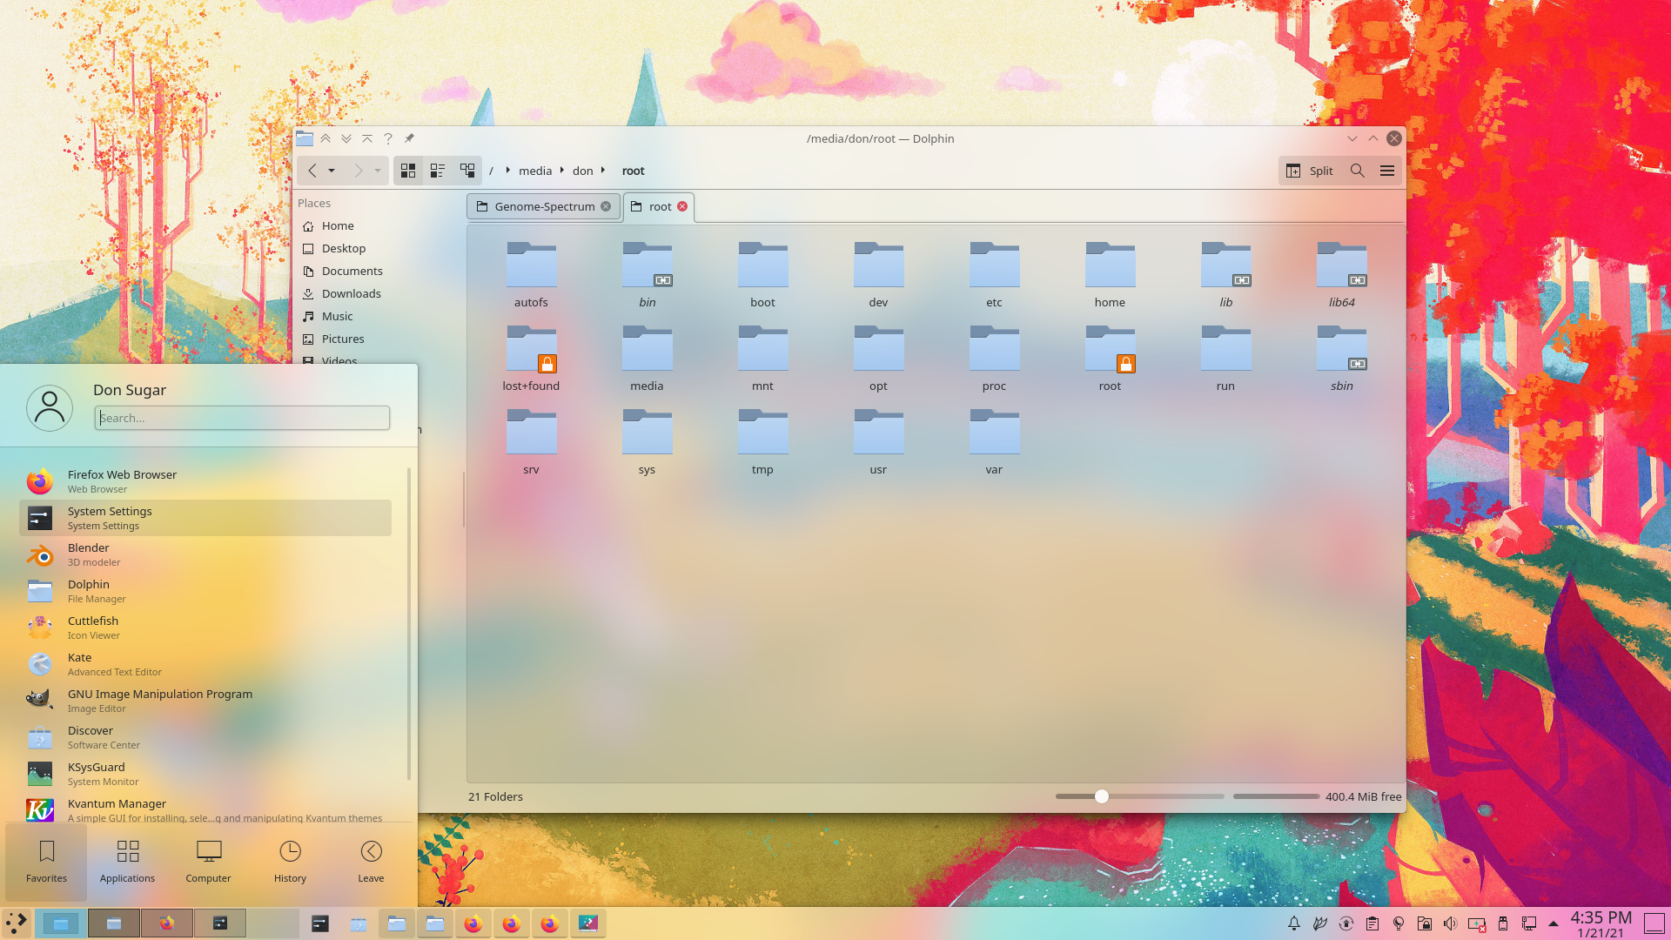Screen dimensions: 1671x940
Task: Select the sbin symlink folder
Action: click(x=1341, y=358)
